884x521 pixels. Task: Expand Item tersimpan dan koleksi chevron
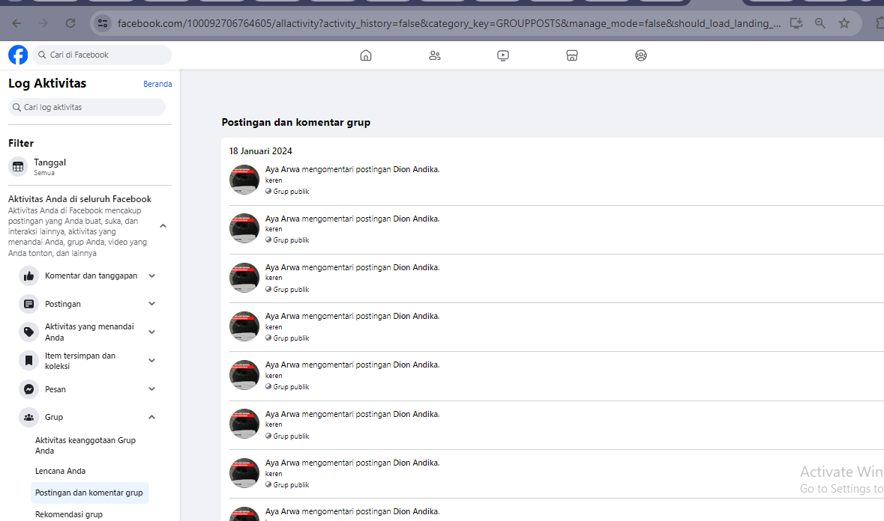151,360
